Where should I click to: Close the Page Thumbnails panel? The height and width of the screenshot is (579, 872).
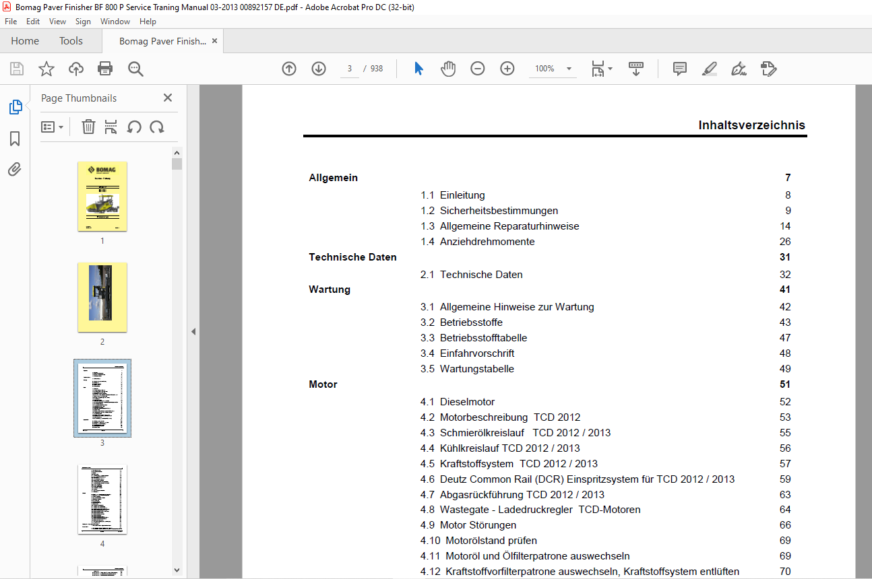coord(168,98)
